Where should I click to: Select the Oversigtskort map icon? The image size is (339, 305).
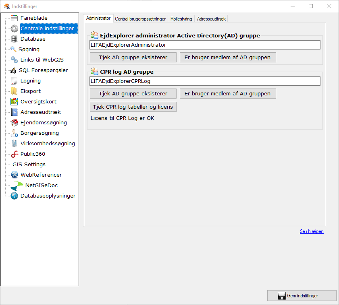[15, 102]
